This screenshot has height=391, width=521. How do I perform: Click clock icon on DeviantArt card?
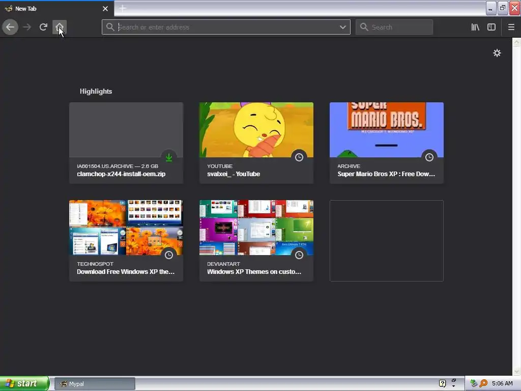[x=299, y=255]
